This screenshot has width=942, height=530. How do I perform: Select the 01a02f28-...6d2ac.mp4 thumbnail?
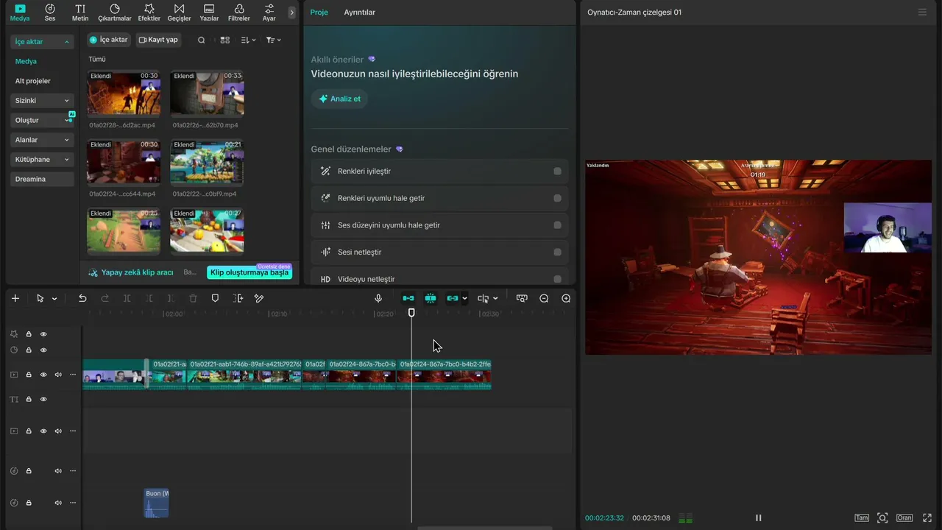(124, 94)
